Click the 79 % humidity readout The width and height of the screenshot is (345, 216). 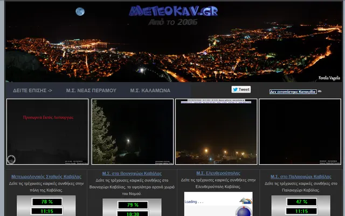click(x=133, y=205)
